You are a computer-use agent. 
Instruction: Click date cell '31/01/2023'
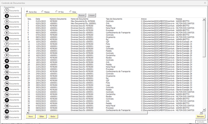click(x=41, y=90)
